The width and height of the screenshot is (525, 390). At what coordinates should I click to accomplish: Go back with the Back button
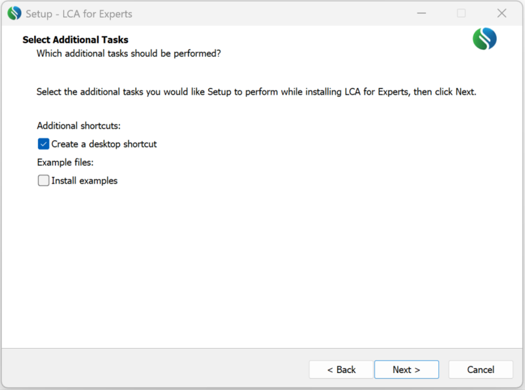point(341,370)
